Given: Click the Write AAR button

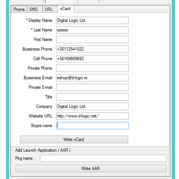Looking at the screenshot, I should (91, 169).
